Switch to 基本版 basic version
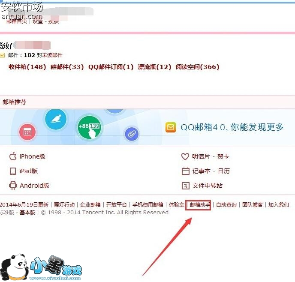 pyautogui.click(x=27, y=213)
